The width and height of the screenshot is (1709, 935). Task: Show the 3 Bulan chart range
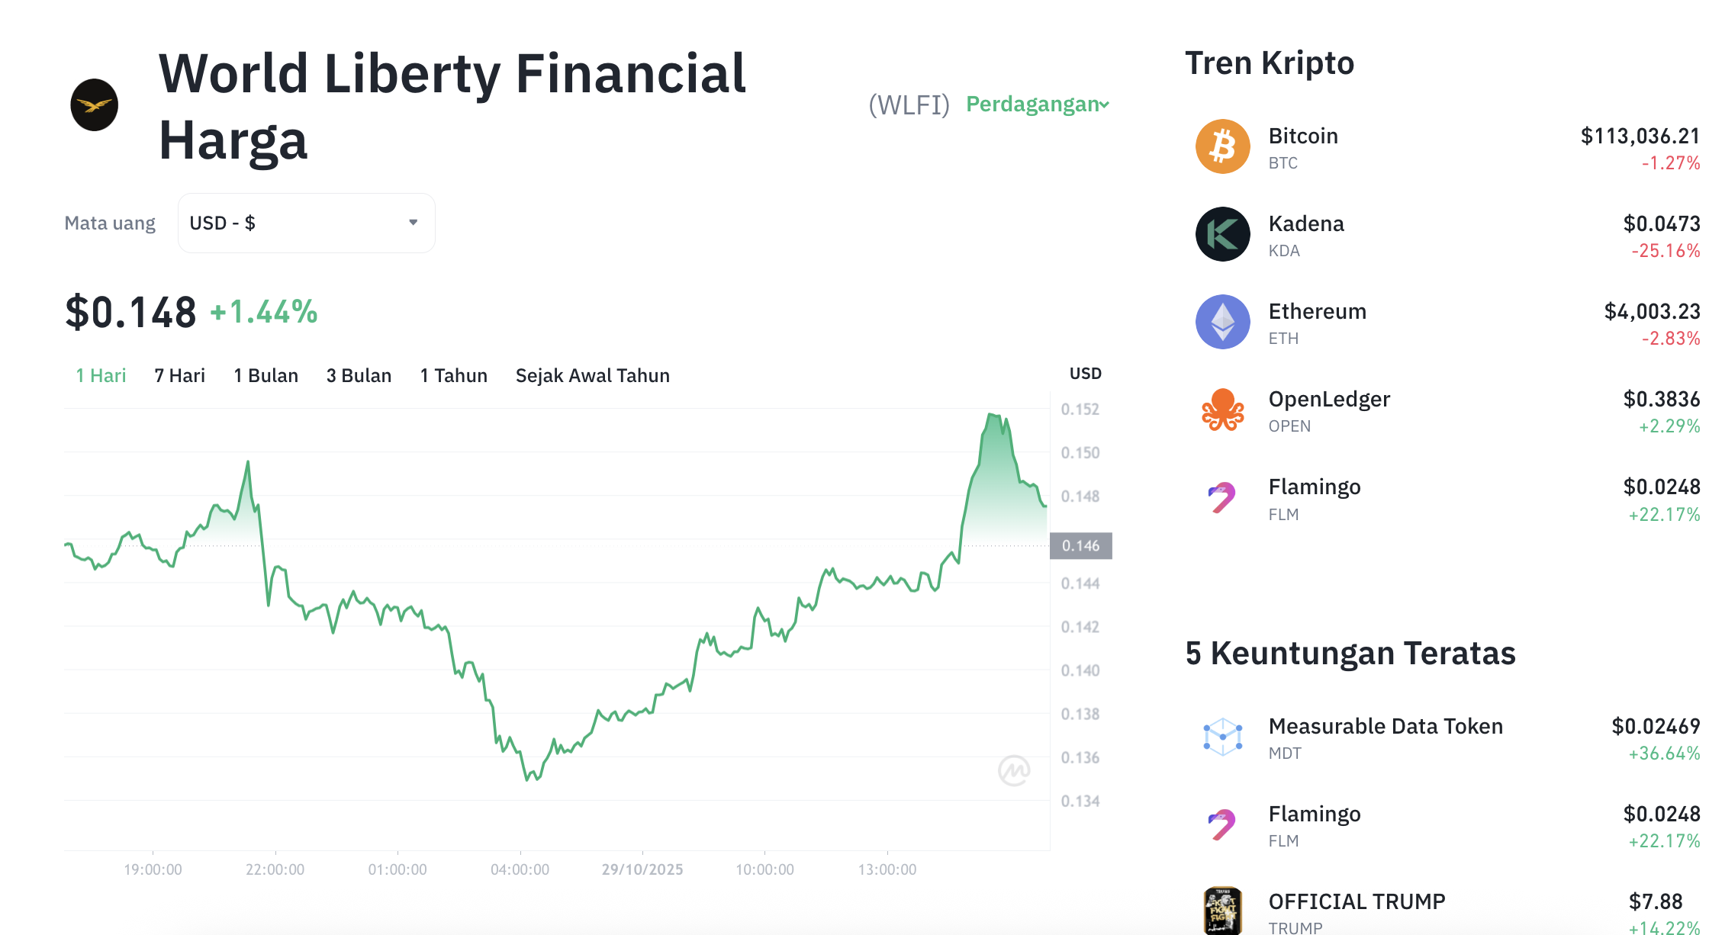coord(359,375)
